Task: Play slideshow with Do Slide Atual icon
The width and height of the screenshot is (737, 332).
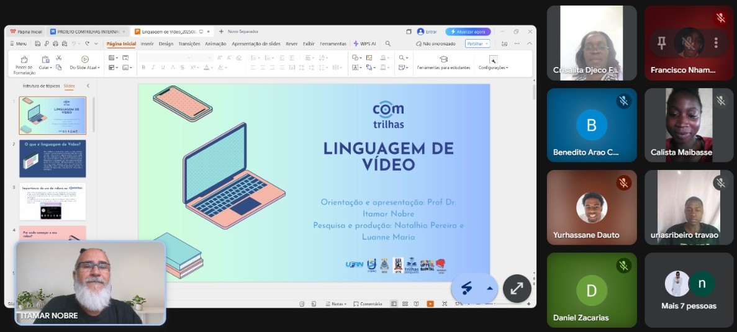Action: pos(84,63)
